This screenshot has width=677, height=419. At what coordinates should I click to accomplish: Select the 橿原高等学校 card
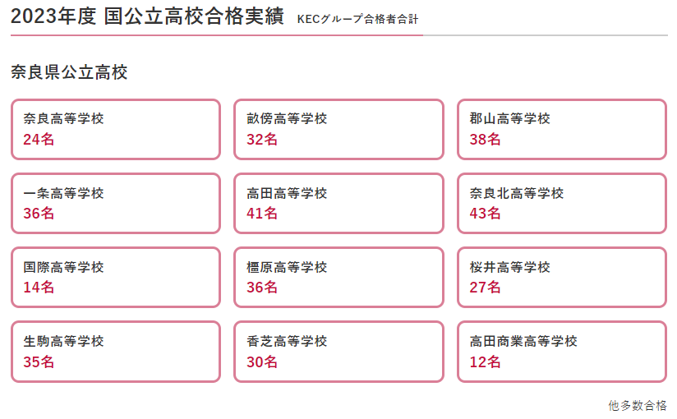pos(339,278)
